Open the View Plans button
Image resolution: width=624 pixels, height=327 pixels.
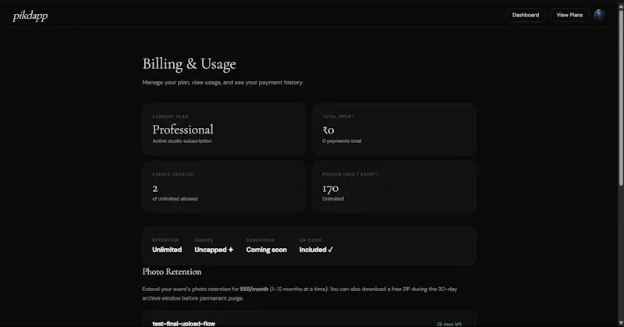[x=569, y=15]
